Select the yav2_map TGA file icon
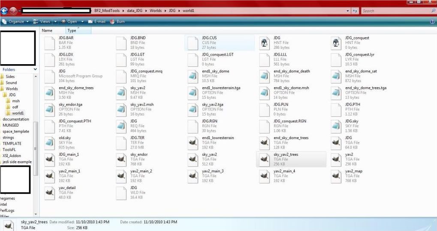The width and height of the screenshot is (437, 231). pyautogui.click(x=336, y=177)
